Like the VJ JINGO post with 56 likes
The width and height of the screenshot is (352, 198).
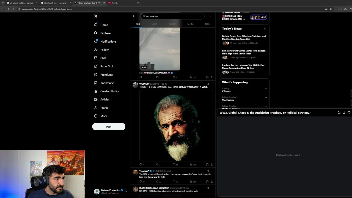[175, 164]
